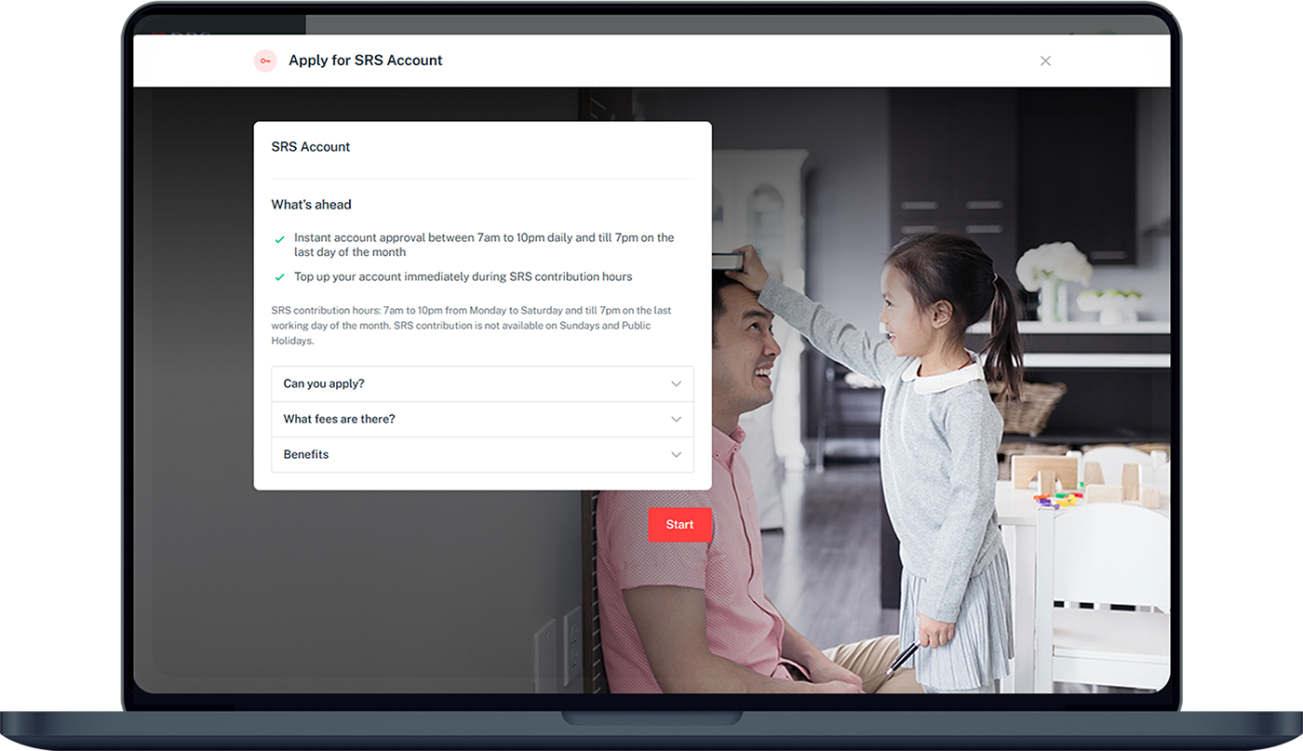Click the 'SRS Account' card heading

[311, 147]
